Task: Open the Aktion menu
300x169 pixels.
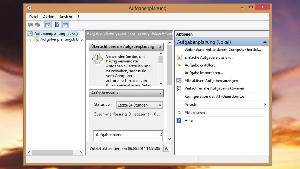Action: pyautogui.click(x=49, y=17)
